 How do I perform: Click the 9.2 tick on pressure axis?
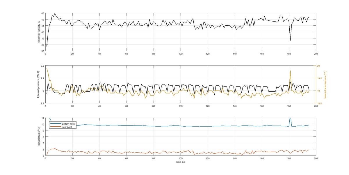click(42, 66)
